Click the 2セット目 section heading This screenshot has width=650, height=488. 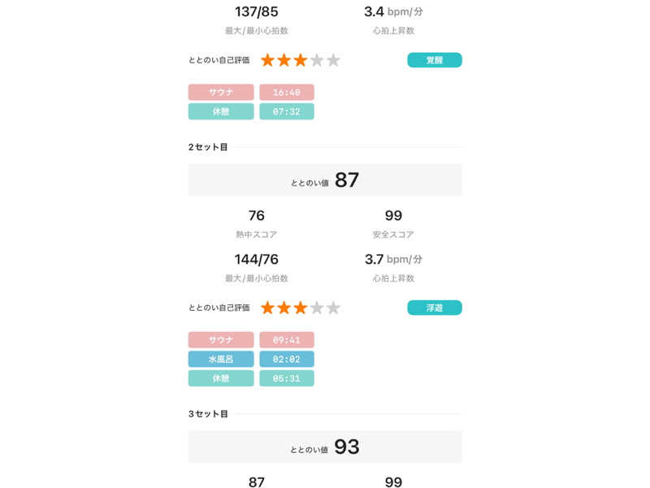(x=208, y=147)
